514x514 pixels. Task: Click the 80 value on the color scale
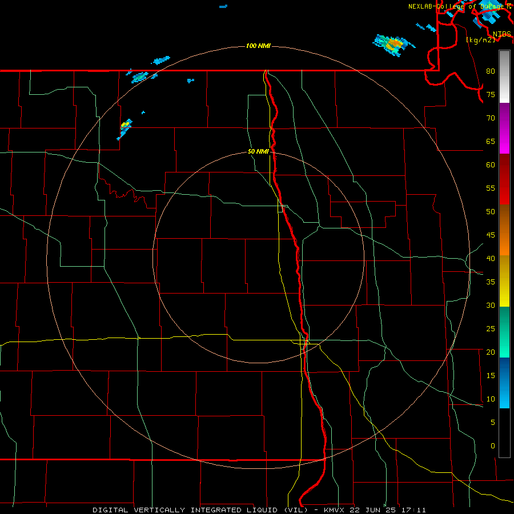491,71
